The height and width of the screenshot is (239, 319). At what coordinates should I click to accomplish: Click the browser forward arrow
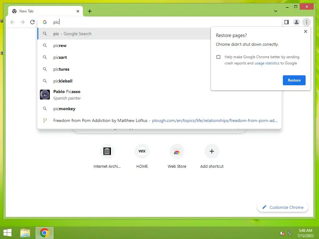click(x=22, y=22)
